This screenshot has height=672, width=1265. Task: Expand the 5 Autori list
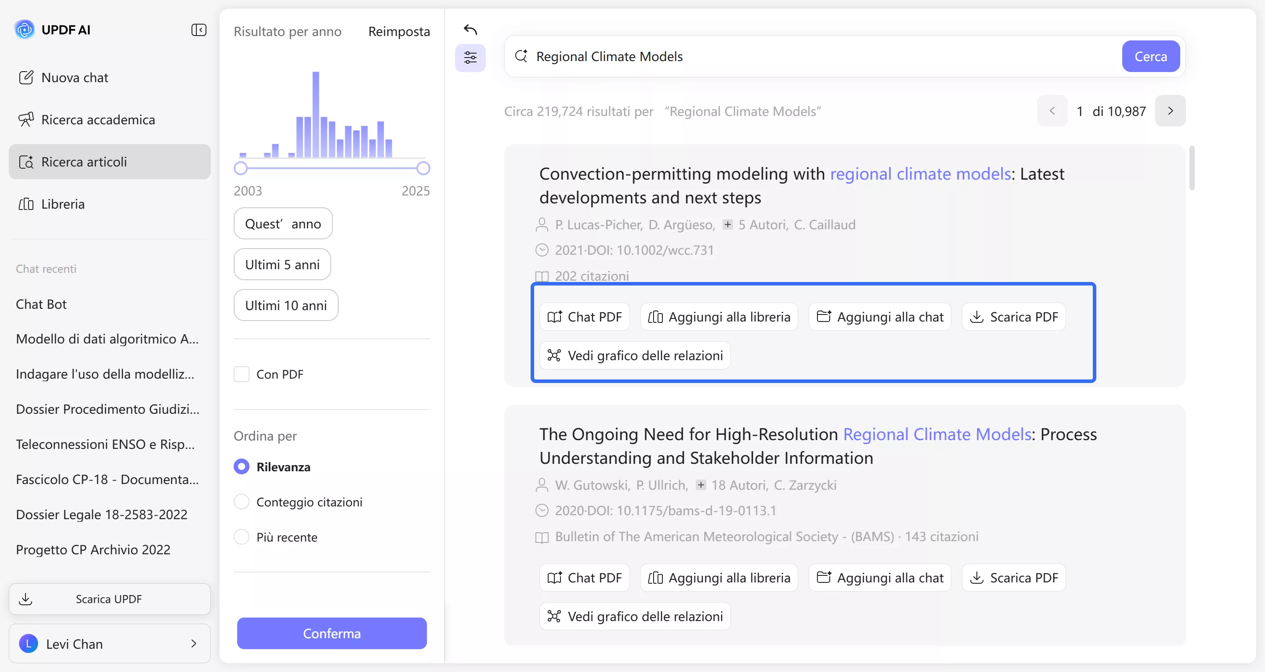[x=727, y=224]
